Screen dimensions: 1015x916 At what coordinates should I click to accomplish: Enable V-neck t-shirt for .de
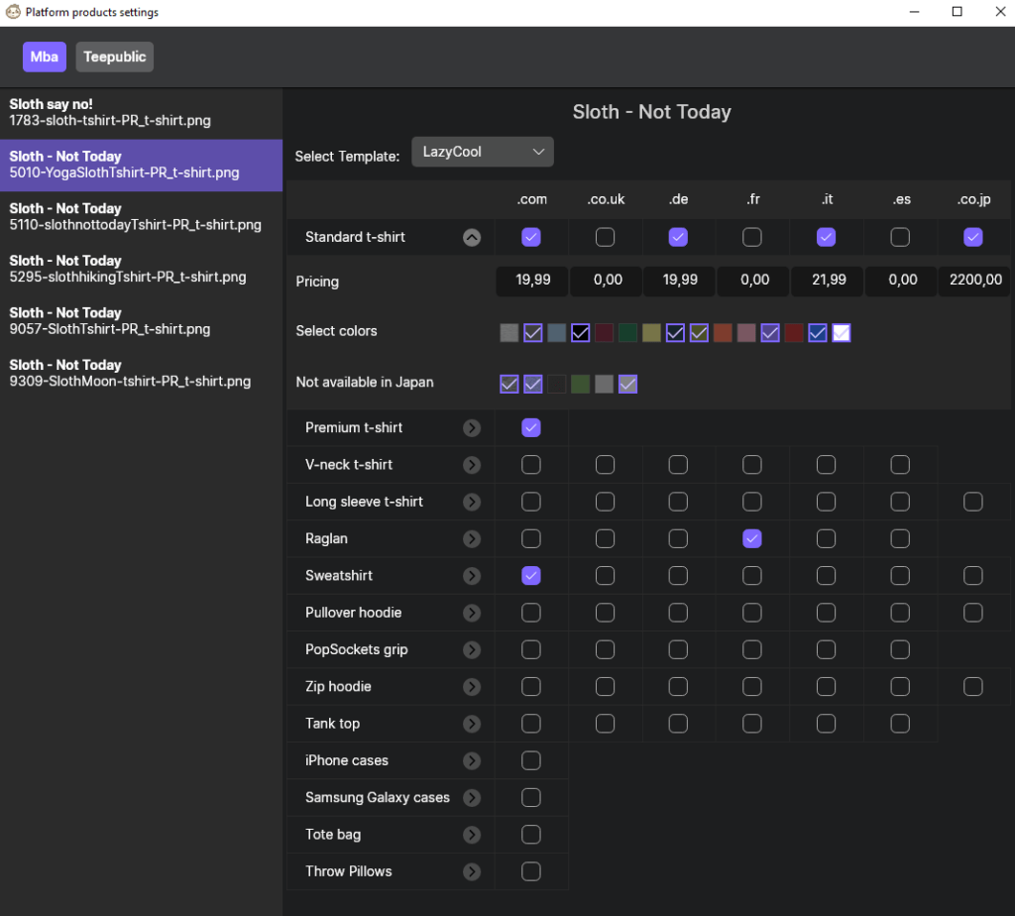[678, 464]
